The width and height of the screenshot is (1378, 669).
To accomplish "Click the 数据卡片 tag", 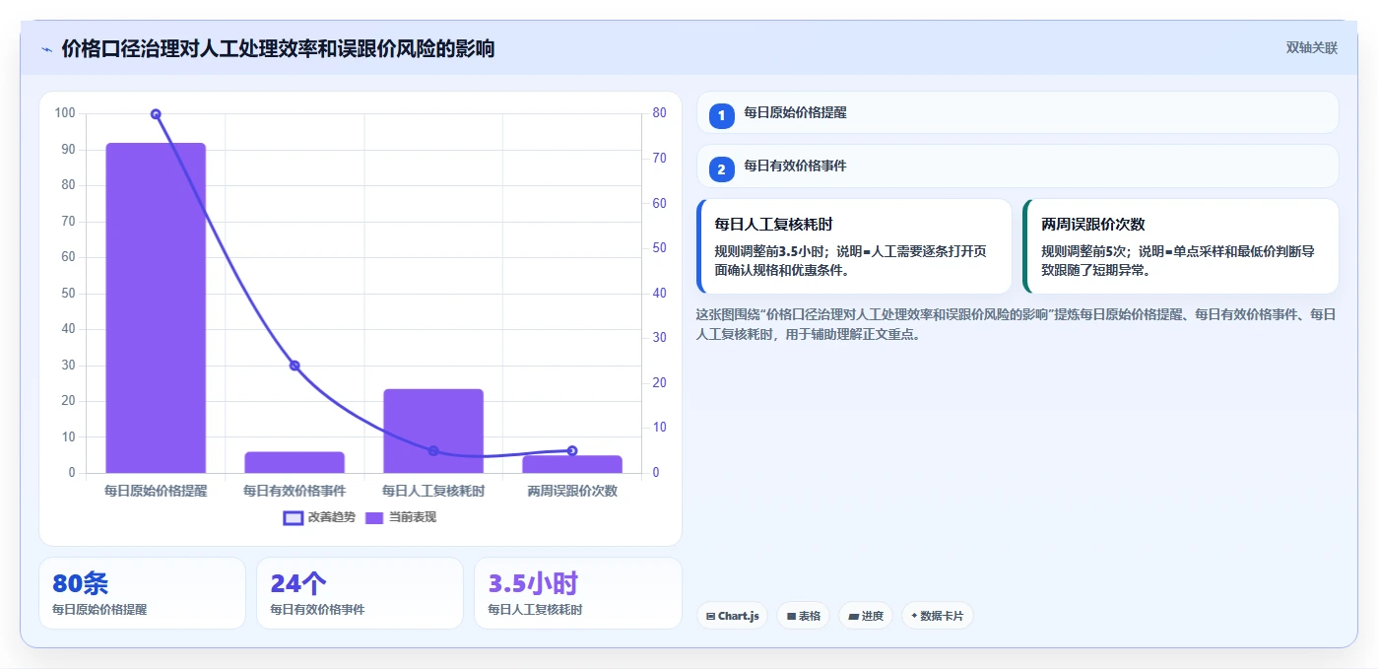I will pos(938,616).
